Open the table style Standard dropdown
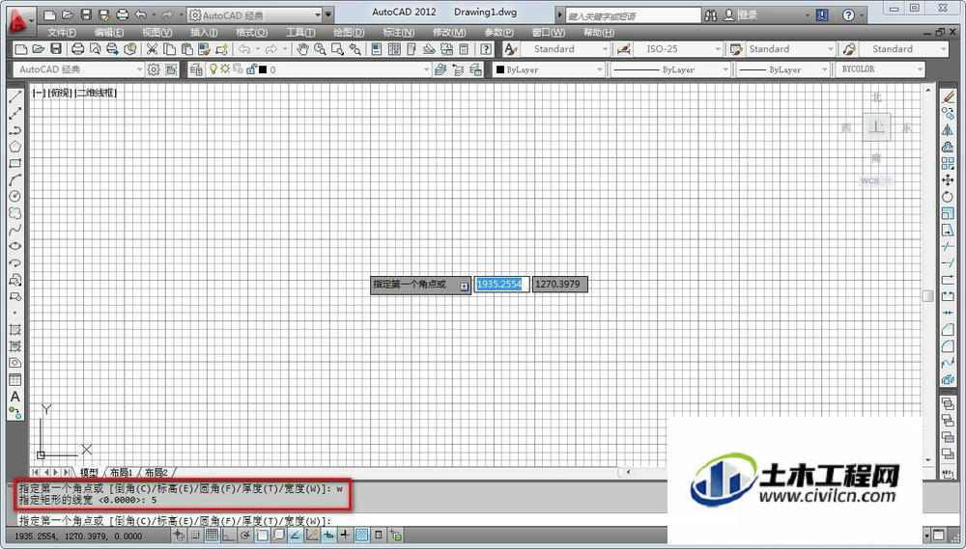Viewport: 966px width, 549px height. click(831, 49)
